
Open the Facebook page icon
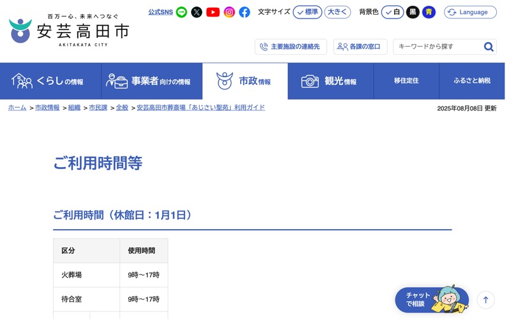point(245,12)
